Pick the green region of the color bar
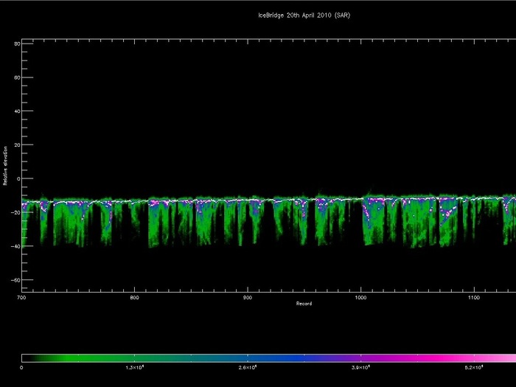 click(96, 358)
